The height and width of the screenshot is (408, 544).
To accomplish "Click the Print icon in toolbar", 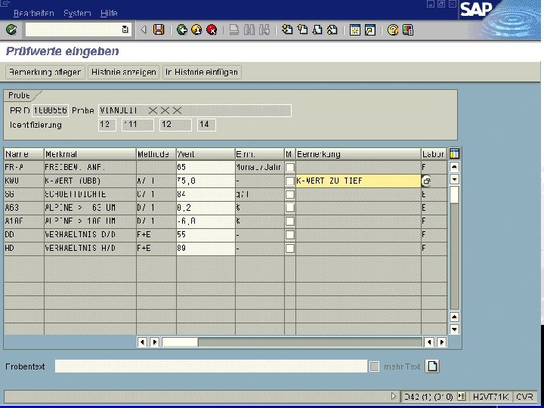I will pyautogui.click(x=234, y=29).
